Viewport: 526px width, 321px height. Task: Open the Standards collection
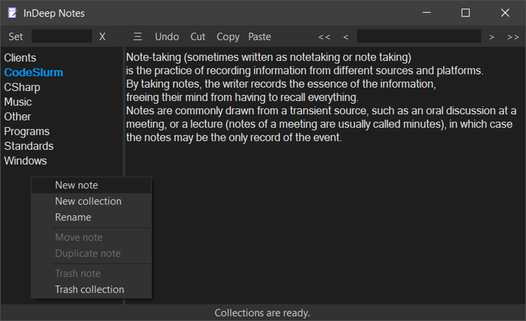tap(28, 146)
